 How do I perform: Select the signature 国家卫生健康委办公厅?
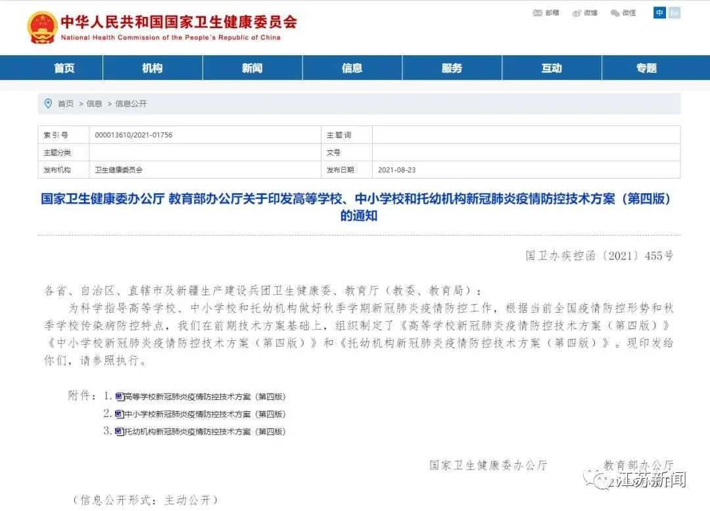488,465
